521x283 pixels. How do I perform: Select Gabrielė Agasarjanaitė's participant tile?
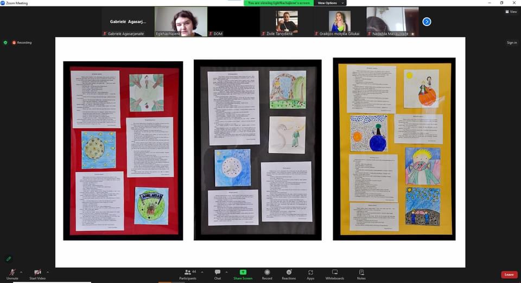(x=128, y=22)
